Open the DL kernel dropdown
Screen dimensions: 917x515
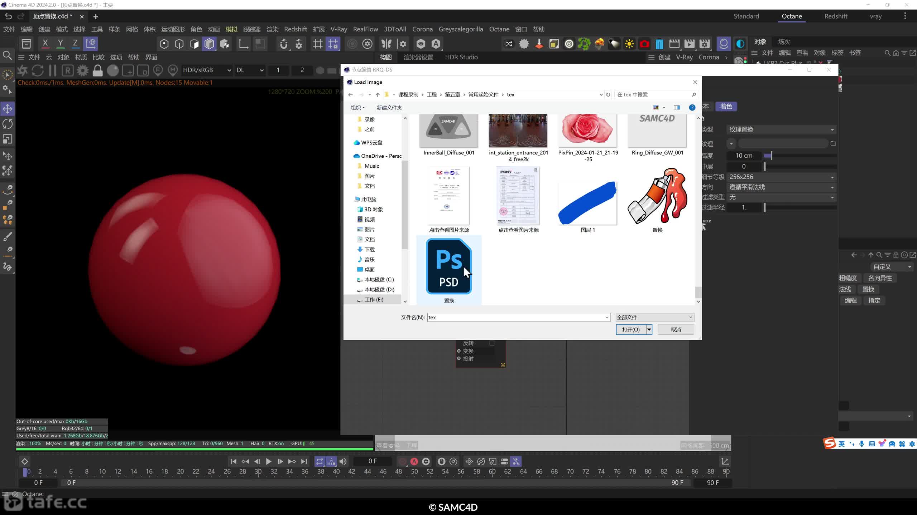250,70
